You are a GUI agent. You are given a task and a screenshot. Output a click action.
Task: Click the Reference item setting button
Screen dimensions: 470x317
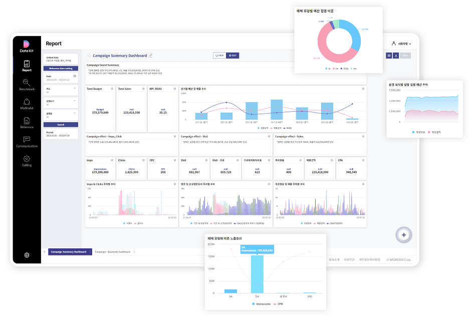(61, 68)
